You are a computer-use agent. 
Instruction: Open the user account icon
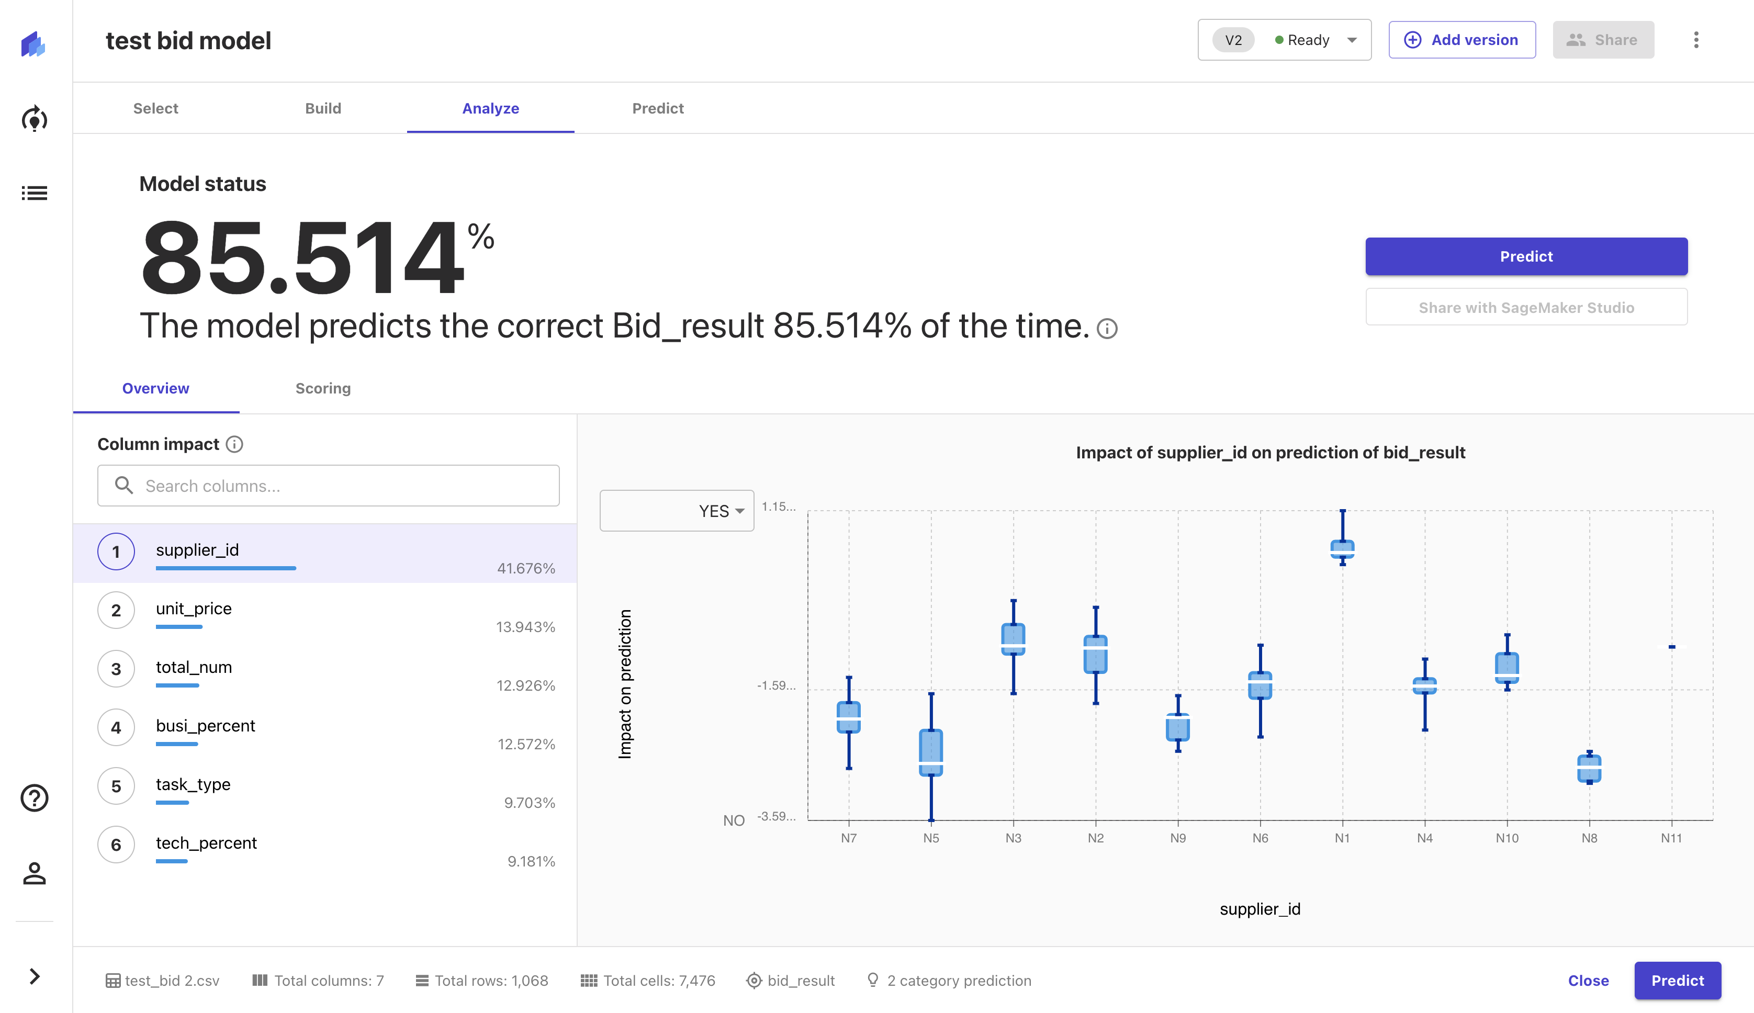[34, 873]
